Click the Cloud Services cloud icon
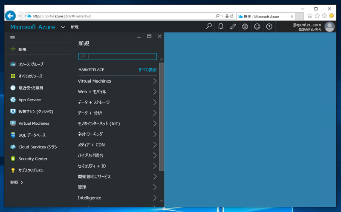The image size is (341, 212). 13,147
